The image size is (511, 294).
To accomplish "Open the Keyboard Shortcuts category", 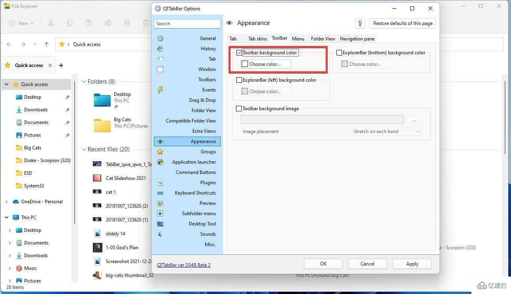I will click(x=187, y=193).
